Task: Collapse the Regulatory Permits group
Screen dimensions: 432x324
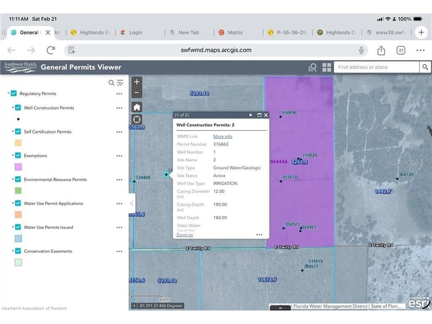Action: tap(8, 93)
